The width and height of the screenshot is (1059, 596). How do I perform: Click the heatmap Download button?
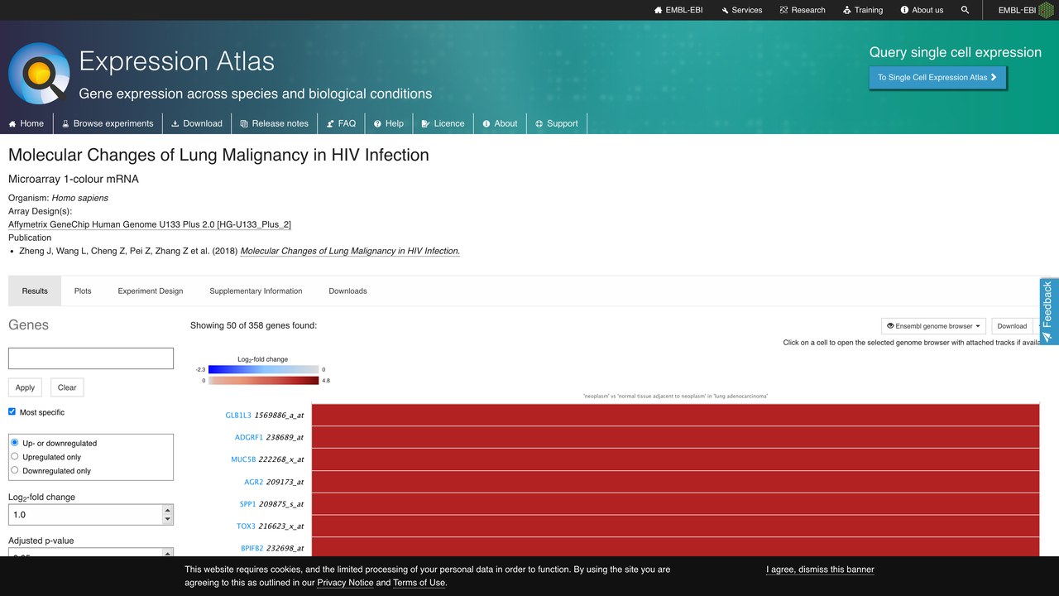click(x=1012, y=326)
